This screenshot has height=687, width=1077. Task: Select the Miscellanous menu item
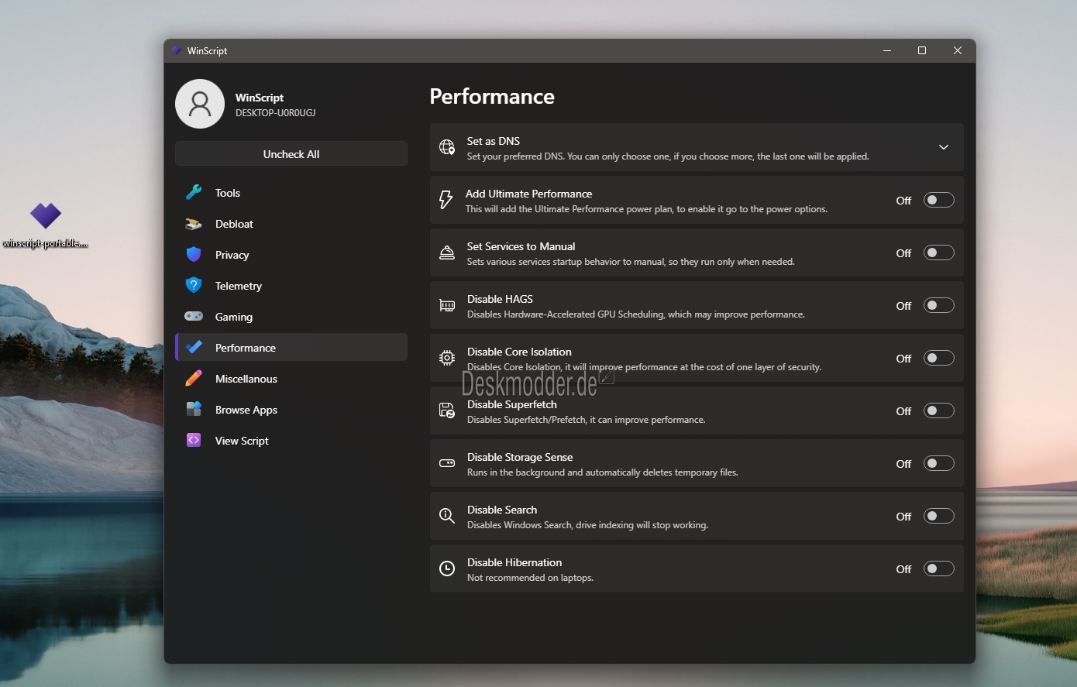(291, 379)
